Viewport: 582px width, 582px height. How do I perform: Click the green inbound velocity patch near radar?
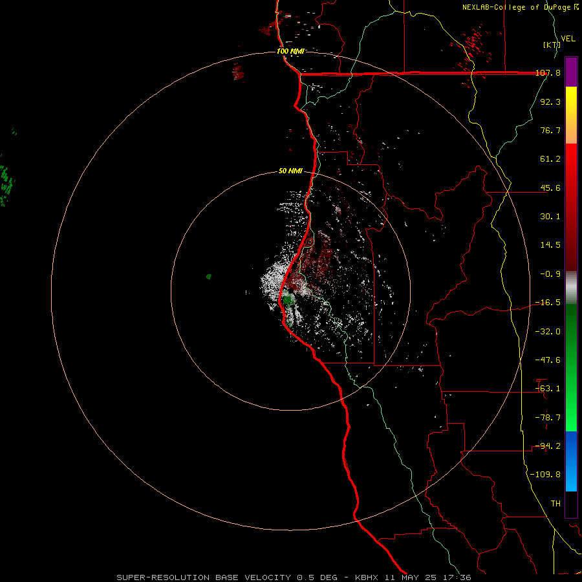(287, 299)
